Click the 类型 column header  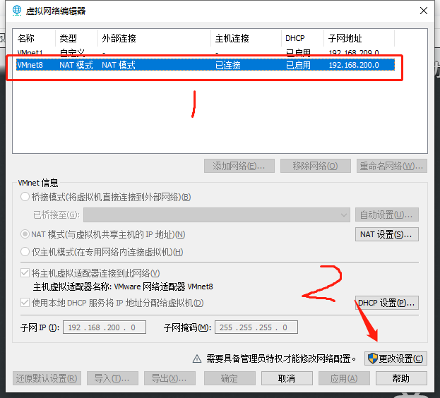(x=76, y=38)
